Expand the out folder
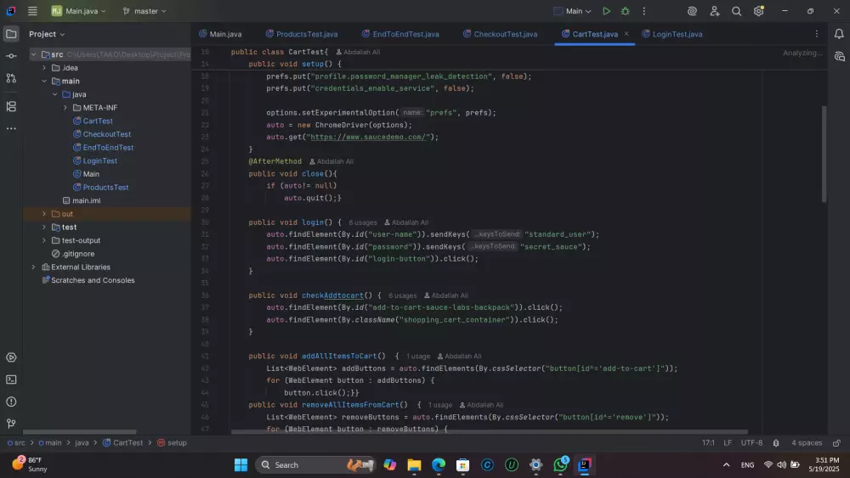 tap(44, 214)
